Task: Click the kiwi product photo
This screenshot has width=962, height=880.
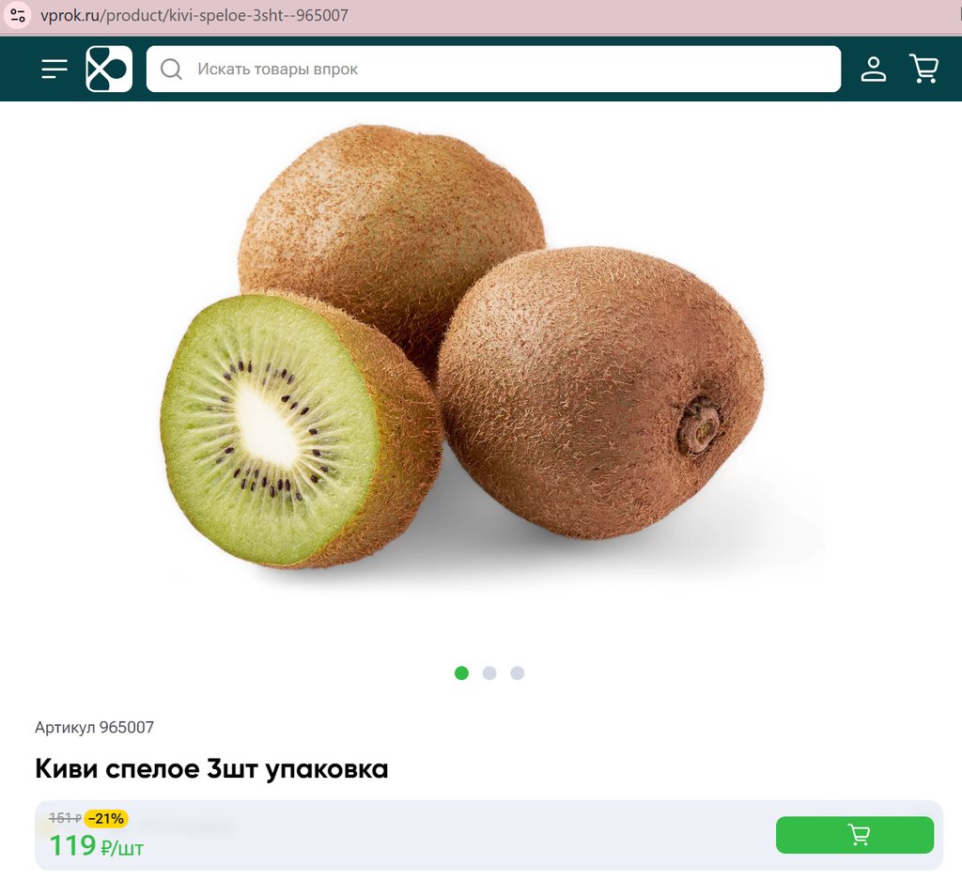Action: tap(462, 347)
